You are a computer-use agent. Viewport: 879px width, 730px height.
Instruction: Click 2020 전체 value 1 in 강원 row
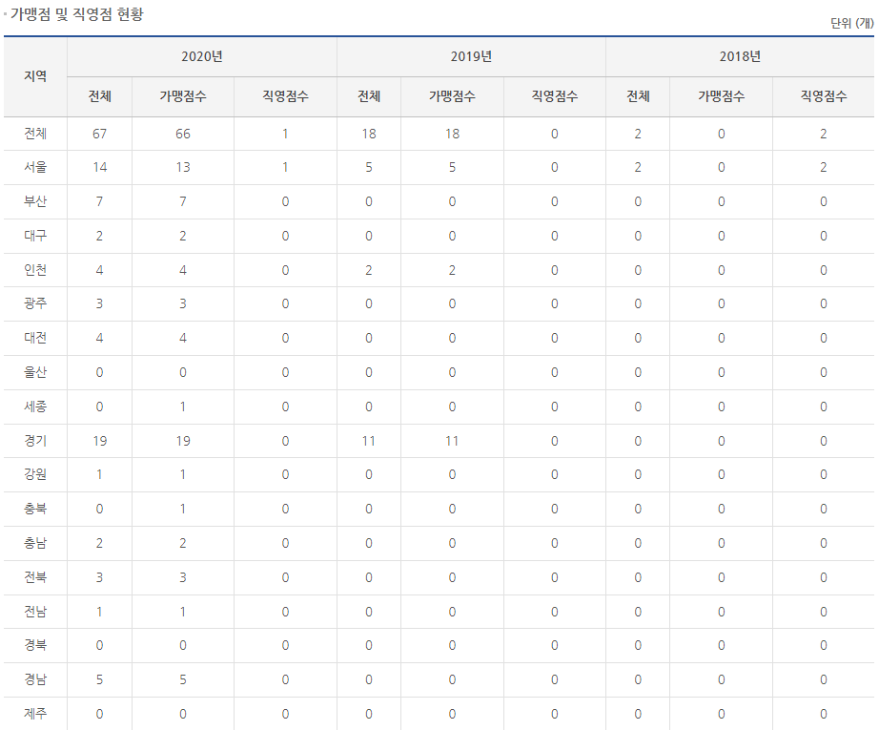point(100,474)
